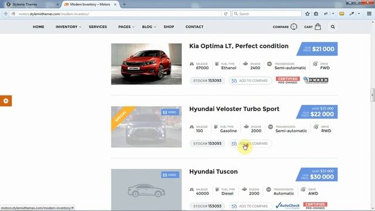This screenshot has height=211, width=375.
Task: Close the Modern Inventory – Motors tab
Action: 115,4
